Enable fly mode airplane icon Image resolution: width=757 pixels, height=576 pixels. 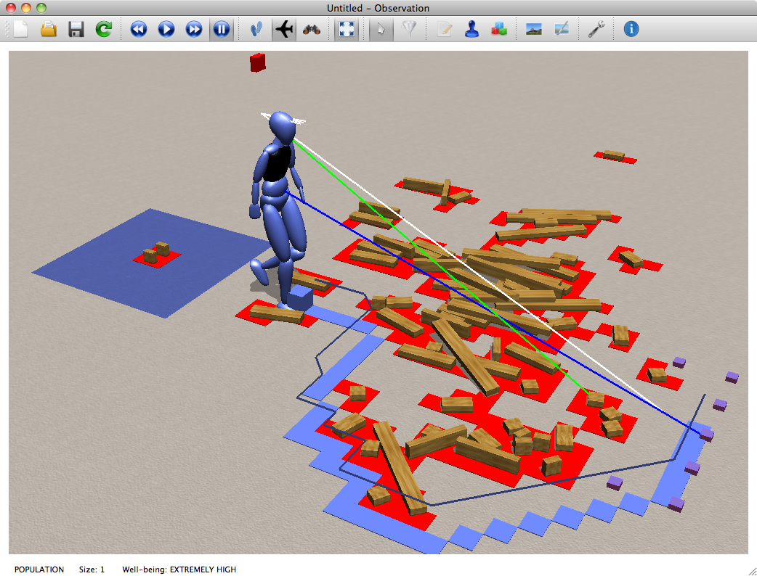click(x=284, y=29)
